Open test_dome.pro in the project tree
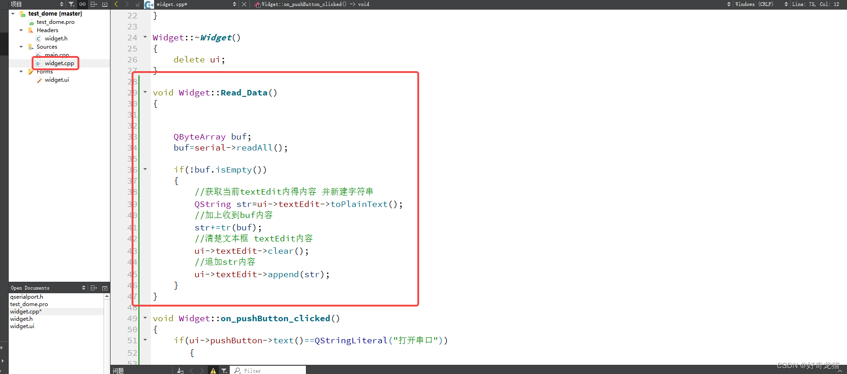This screenshot has height=374, width=847. (55, 22)
